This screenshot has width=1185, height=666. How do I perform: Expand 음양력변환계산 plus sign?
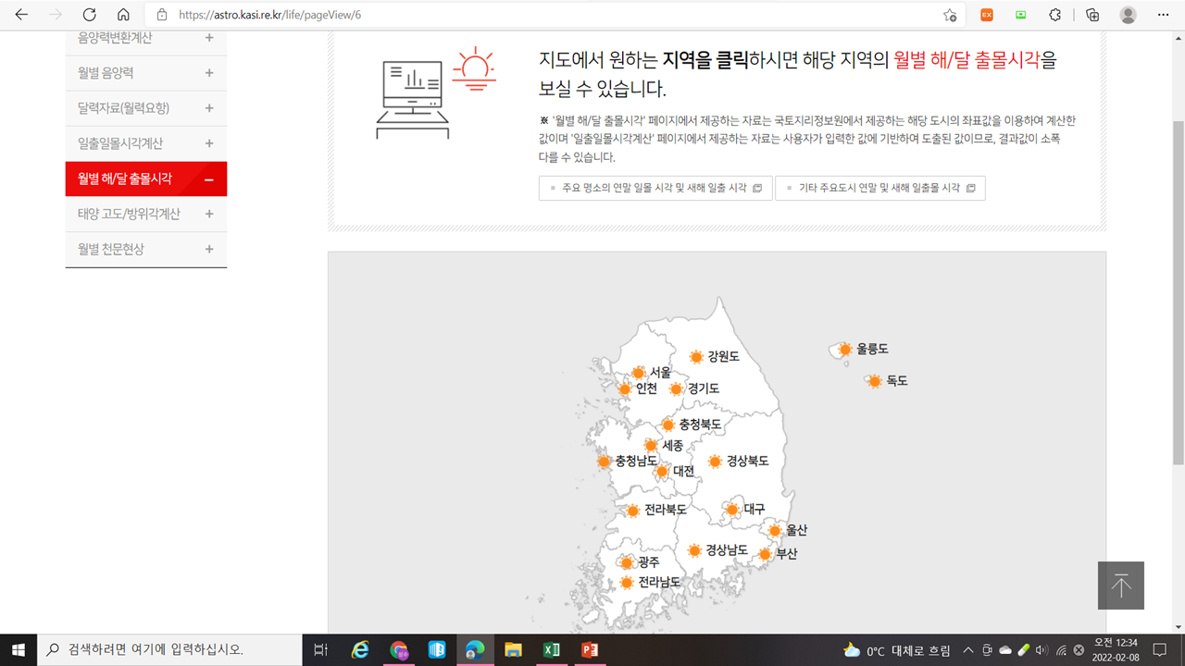tap(209, 38)
